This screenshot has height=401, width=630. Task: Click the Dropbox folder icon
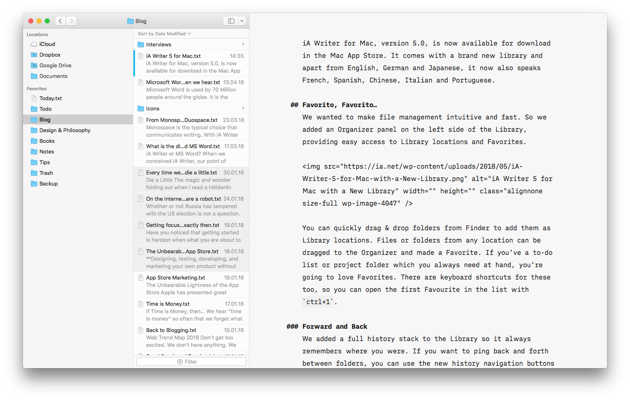tap(34, 55)
